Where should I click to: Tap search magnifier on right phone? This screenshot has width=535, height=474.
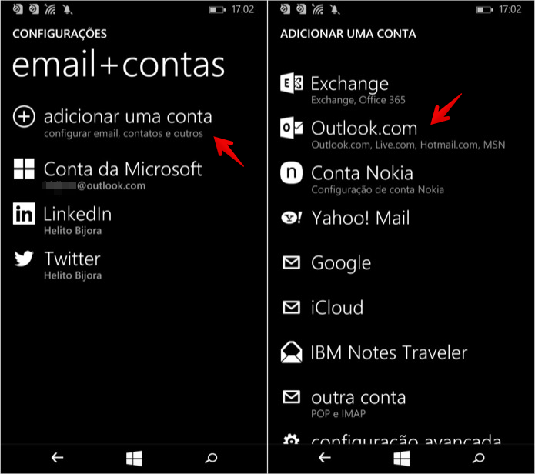pos(478,458)
